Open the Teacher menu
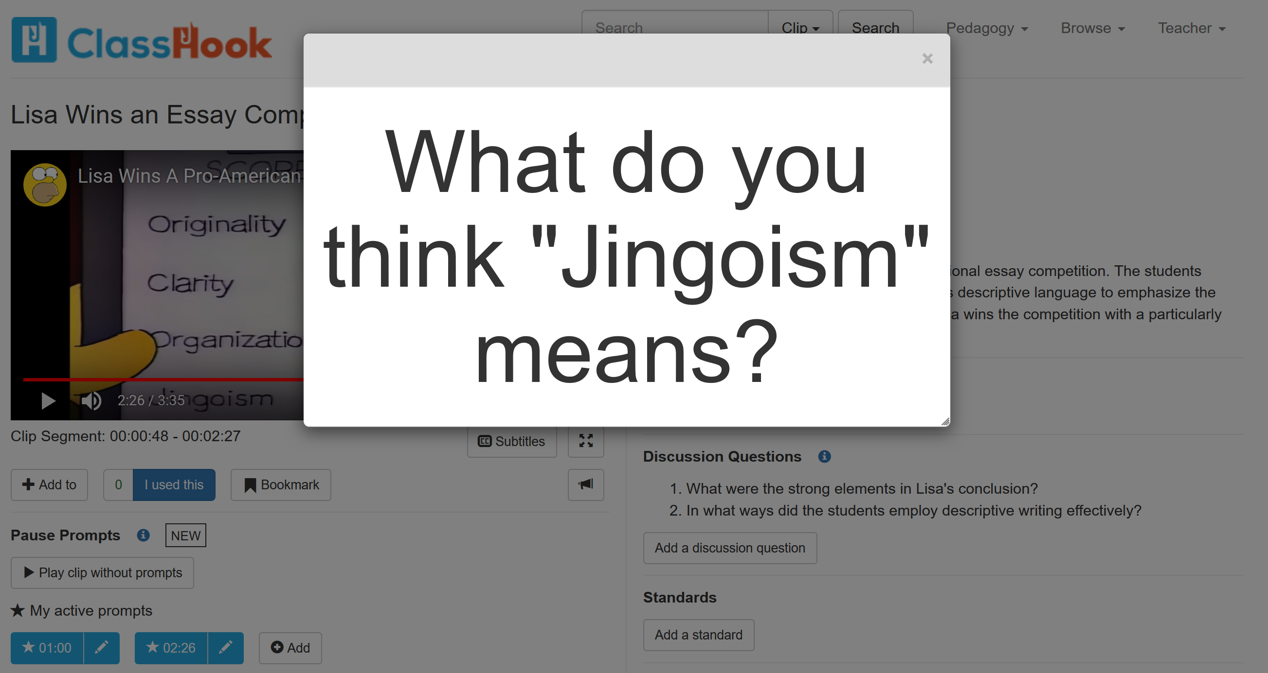This screenshot has height=673, width=1268. pos(1191,28)
